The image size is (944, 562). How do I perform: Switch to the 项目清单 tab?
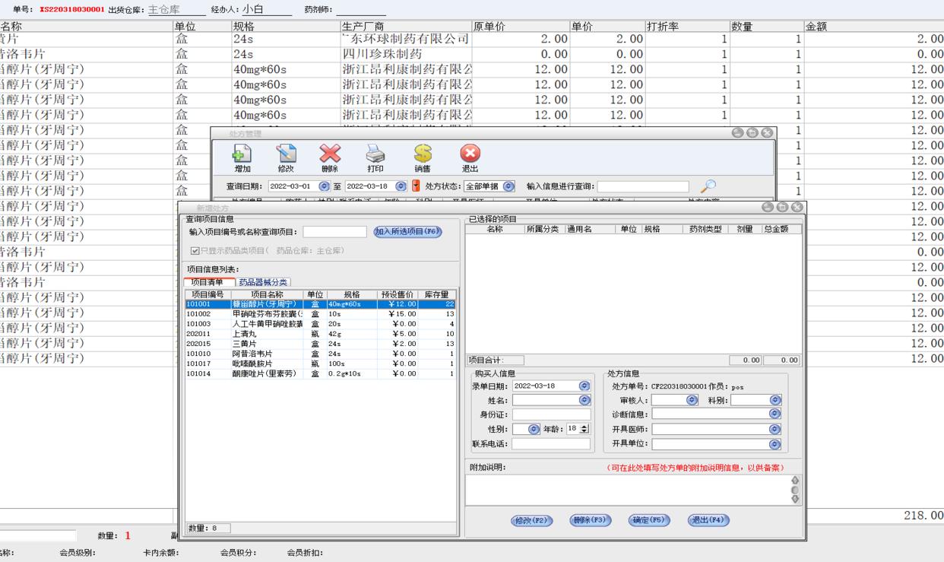point(207,282)
